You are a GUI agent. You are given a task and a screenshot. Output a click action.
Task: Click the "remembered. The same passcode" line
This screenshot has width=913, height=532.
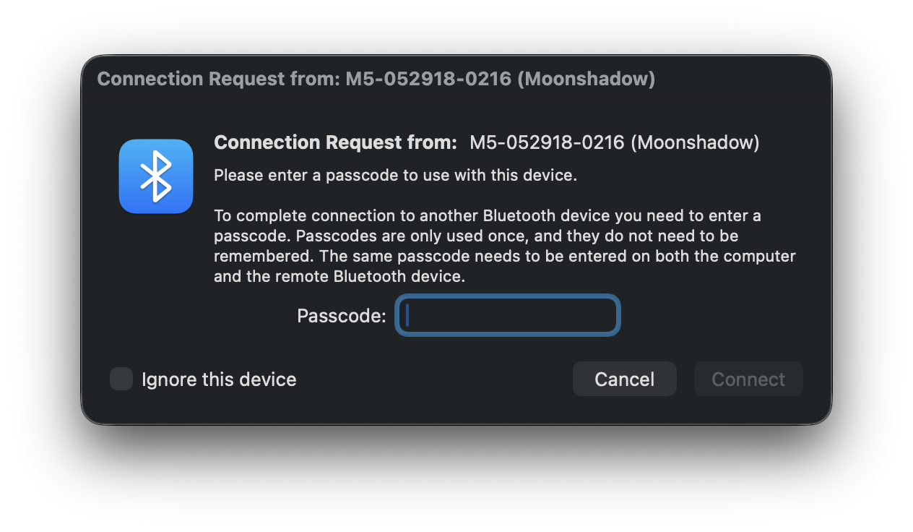click(504, 256)
